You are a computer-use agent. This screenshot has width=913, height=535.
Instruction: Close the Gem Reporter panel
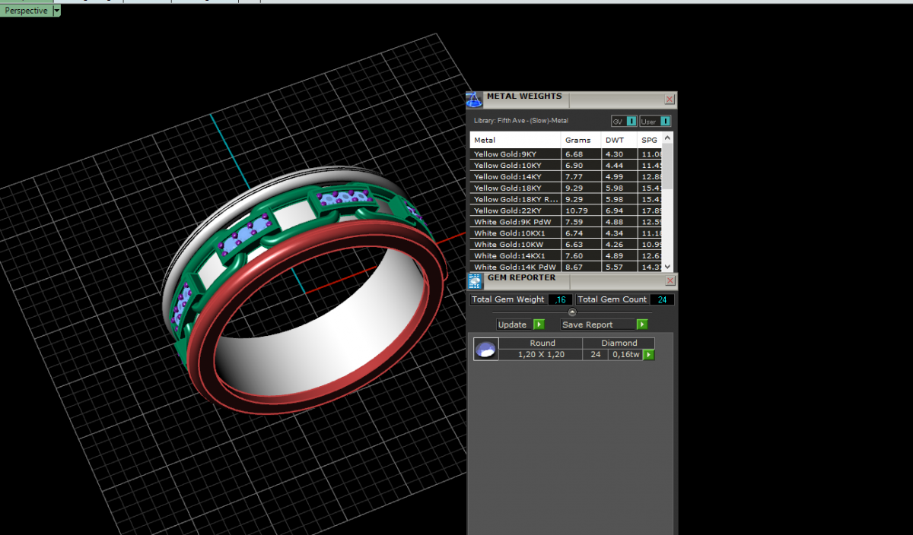pos(670,280)
